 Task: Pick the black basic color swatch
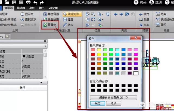click(93, 73)
